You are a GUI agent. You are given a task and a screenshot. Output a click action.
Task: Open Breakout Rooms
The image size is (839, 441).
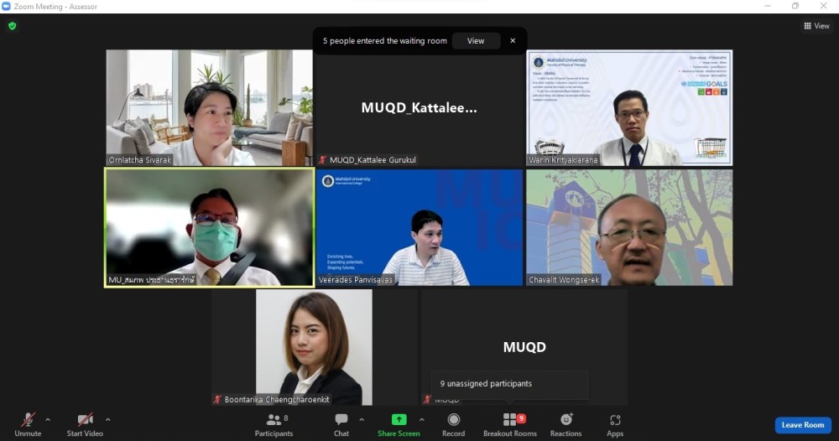pyautogui.click(x=509, y=420)
